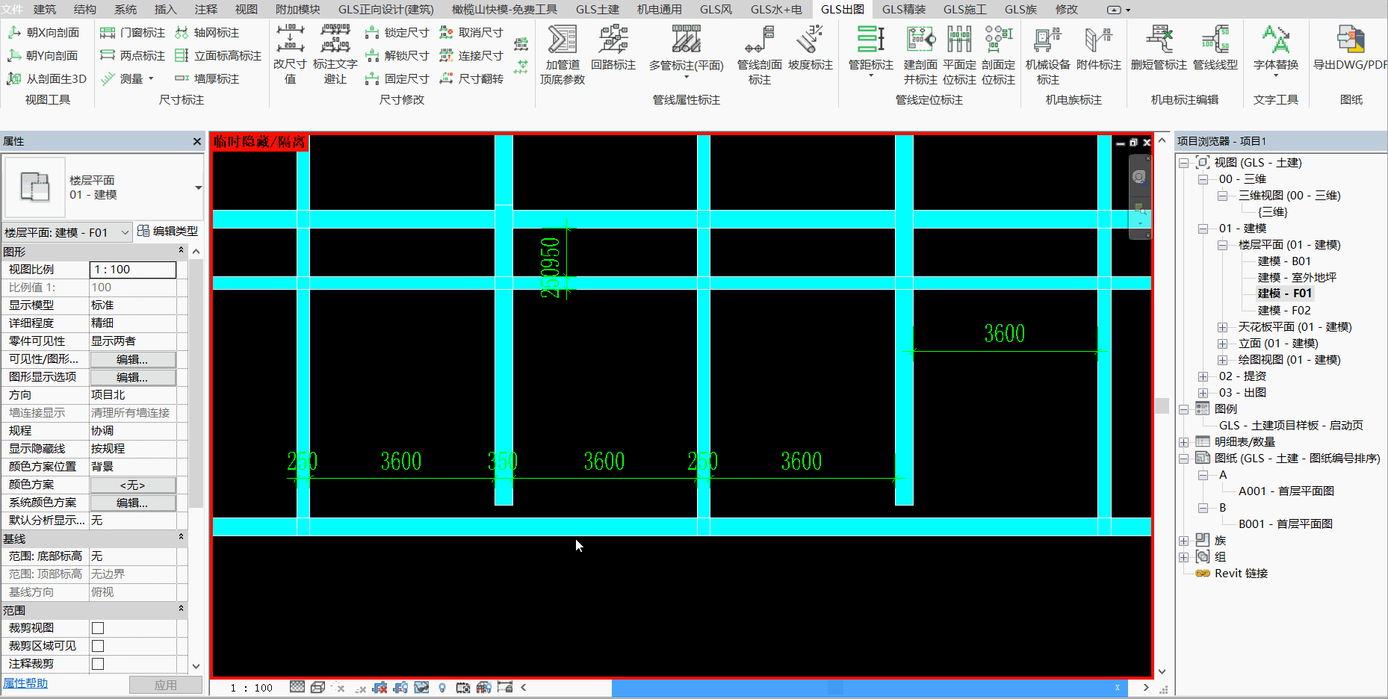The width and height of the screenshot is (1388, 699).
Task: Click 编辑 button for 可见性/图形
Action: click(x=133, y=359)
